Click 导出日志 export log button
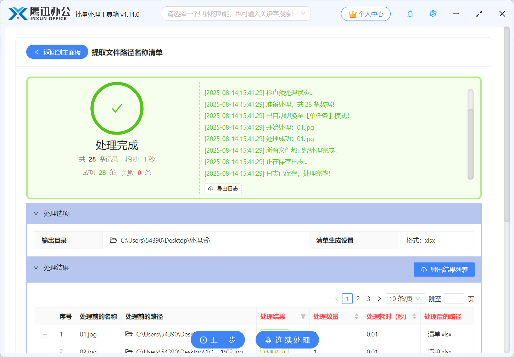 point(223,188)
